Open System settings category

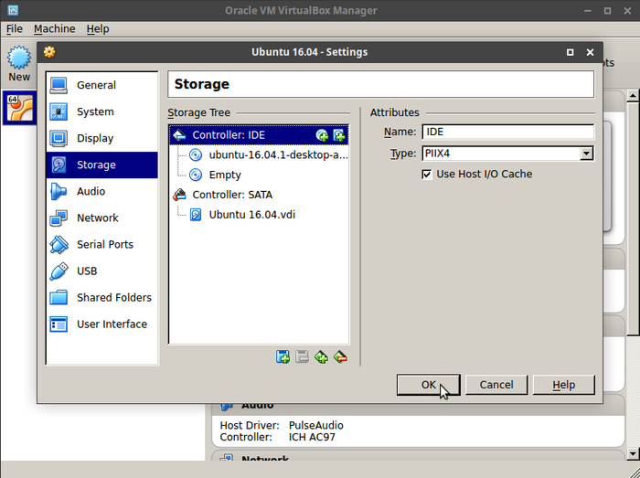[x=101, y=112]
